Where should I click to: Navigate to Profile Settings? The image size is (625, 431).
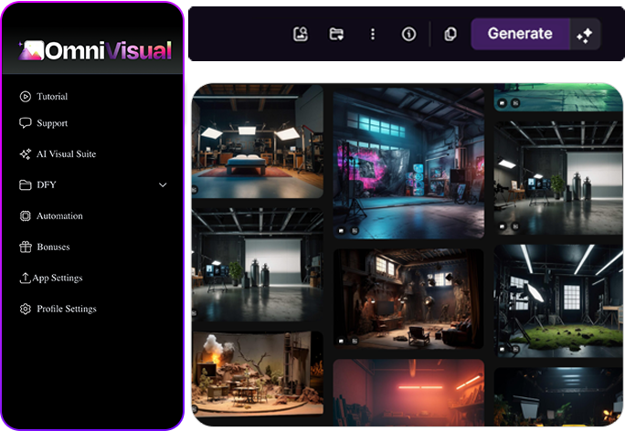[x=66, y=310]
